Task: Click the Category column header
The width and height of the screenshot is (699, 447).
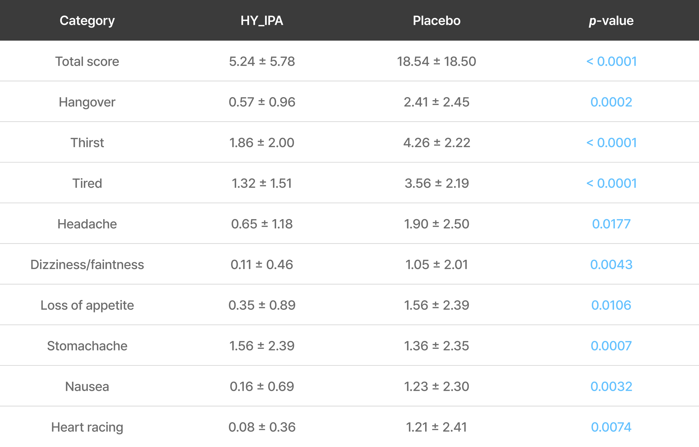Action: (x=87, y=21)
